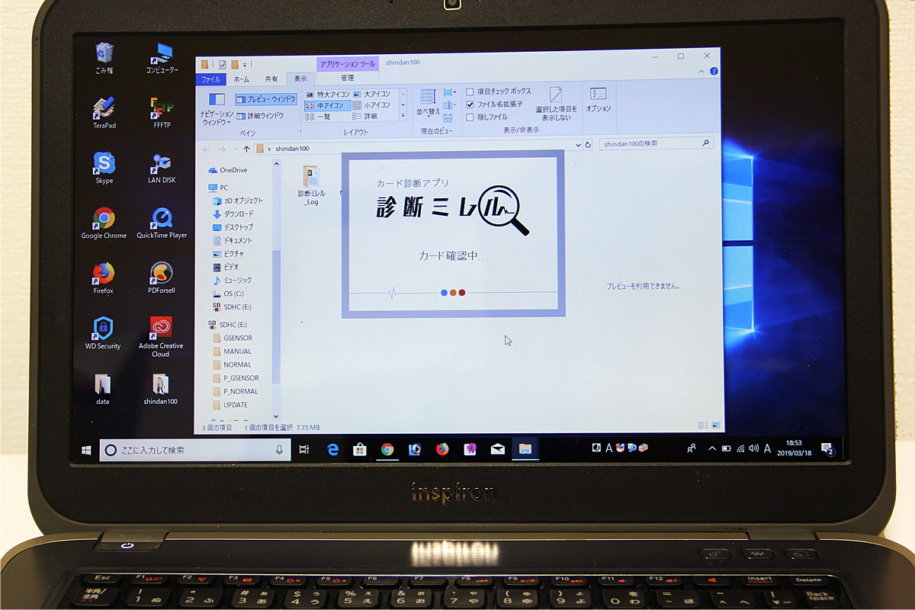Open the オプション folder options icon
This screenshot has height=610, width=915.
(x=599, y=99)
